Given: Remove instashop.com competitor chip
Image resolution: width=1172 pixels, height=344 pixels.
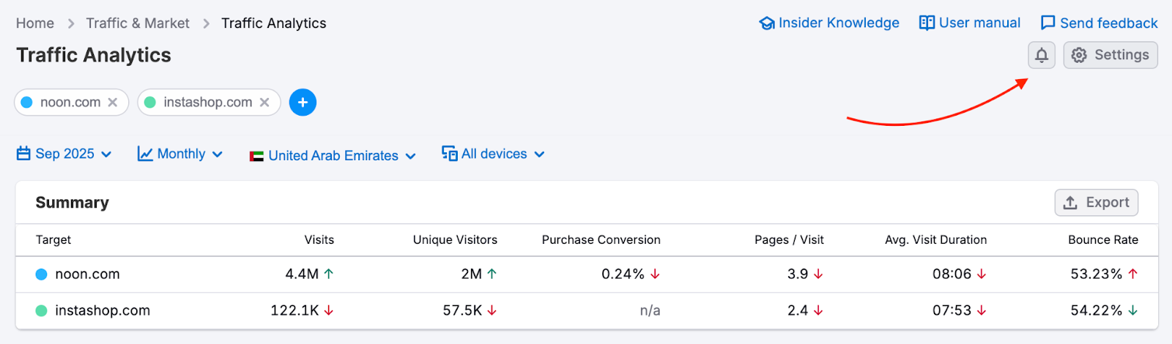Looking at the screenshot, I should [264, 102].
